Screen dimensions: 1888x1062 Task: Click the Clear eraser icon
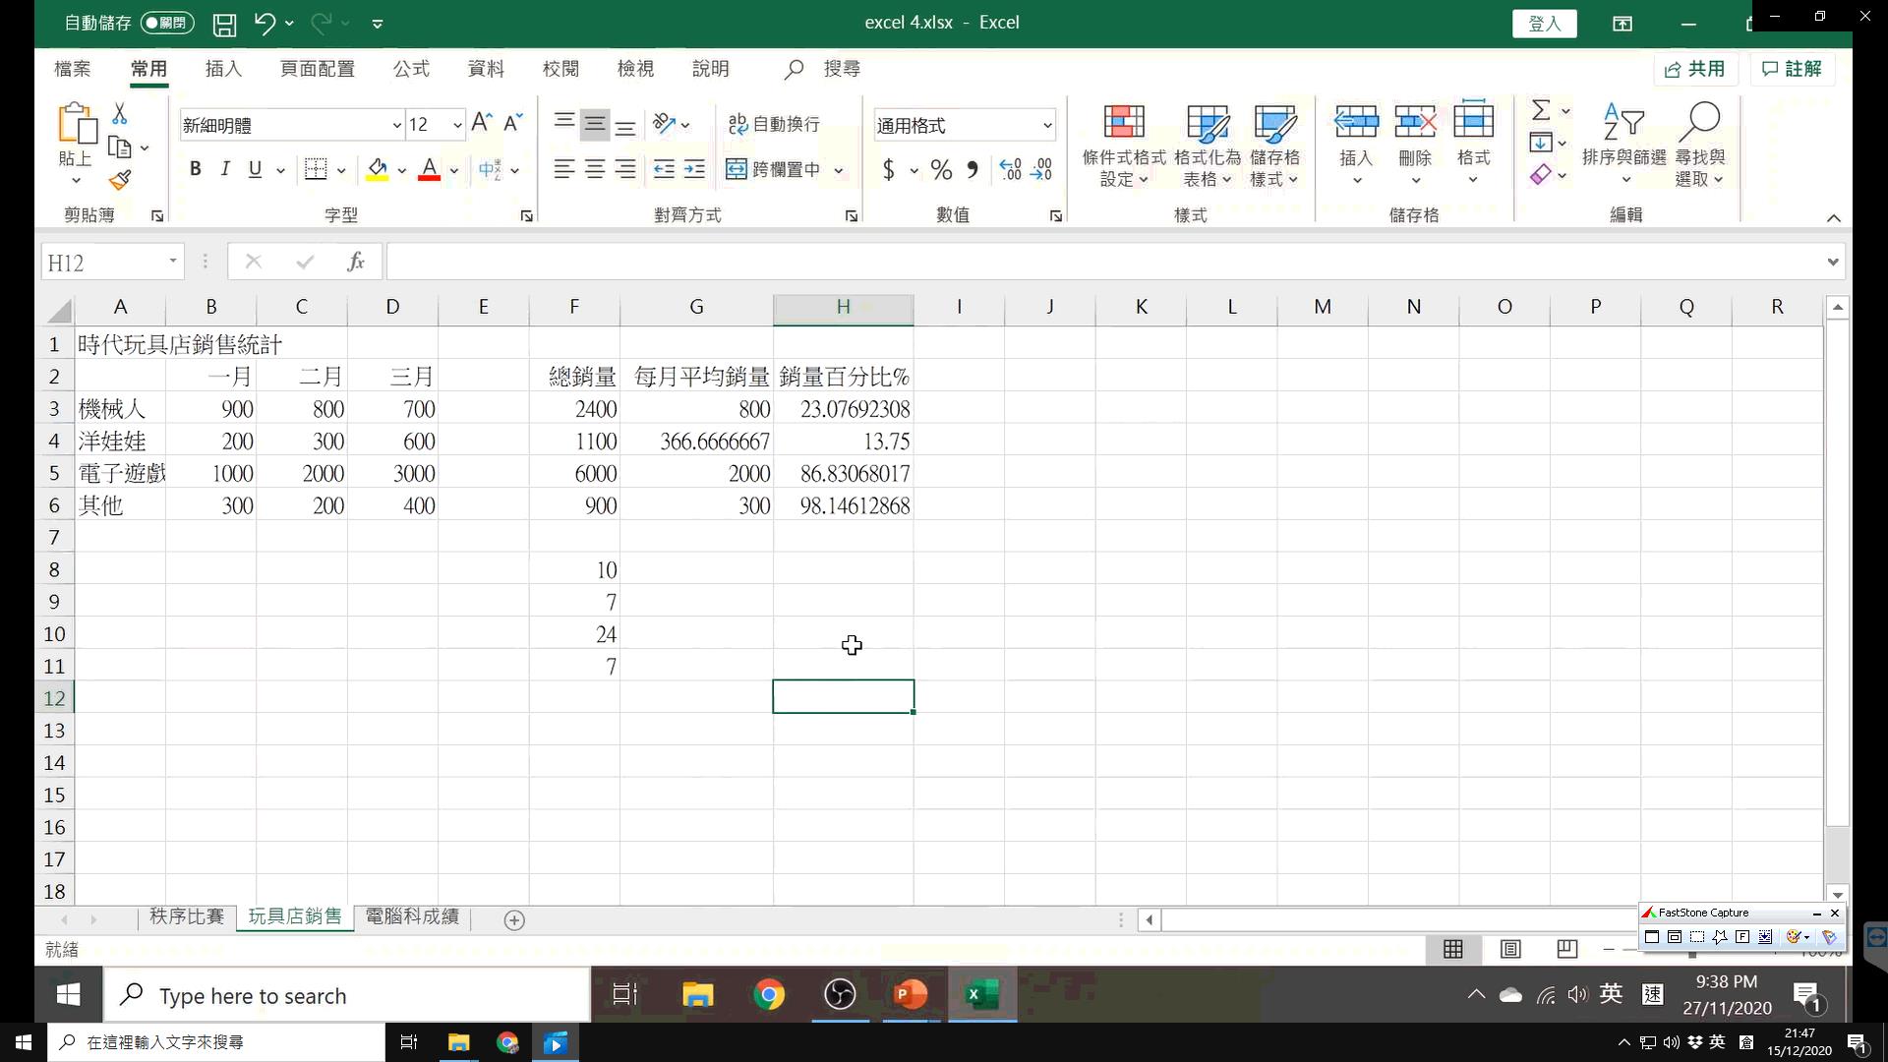click(1541, 175)
